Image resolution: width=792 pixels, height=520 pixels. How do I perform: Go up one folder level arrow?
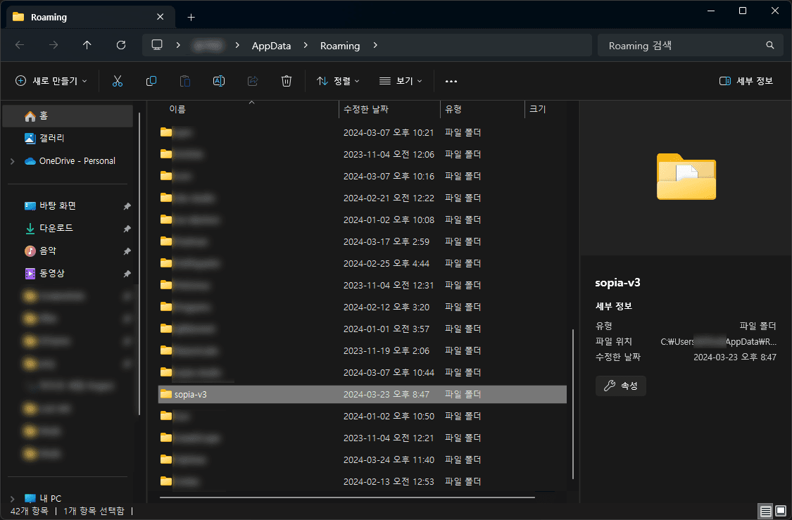coord(87,45)
